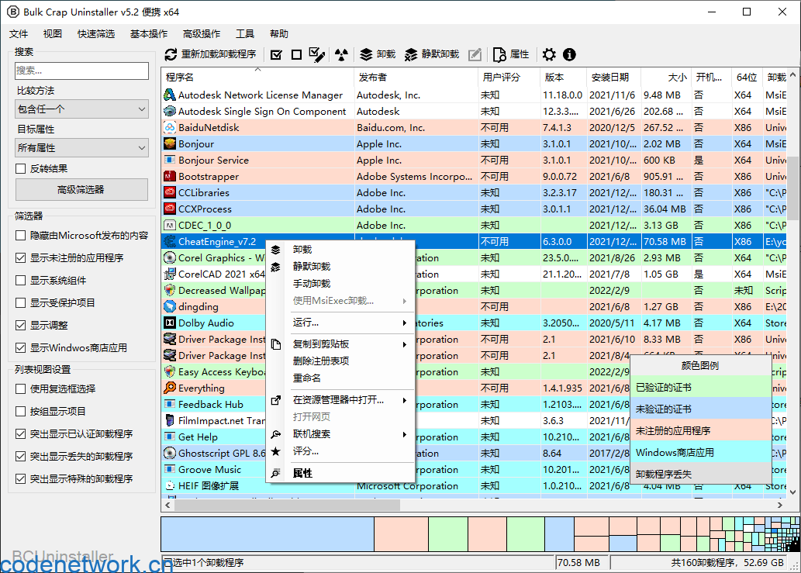Click the star icon beside 评分
The height and width of the screenshot is (573, 801).
pos(276,451)
